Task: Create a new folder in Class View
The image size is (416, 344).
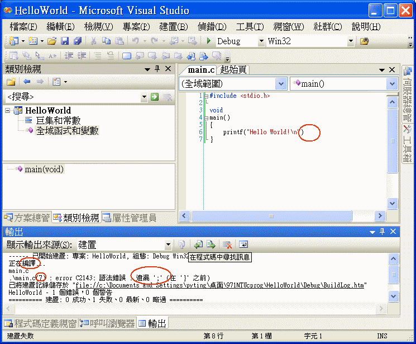Action: pos(11,82)
